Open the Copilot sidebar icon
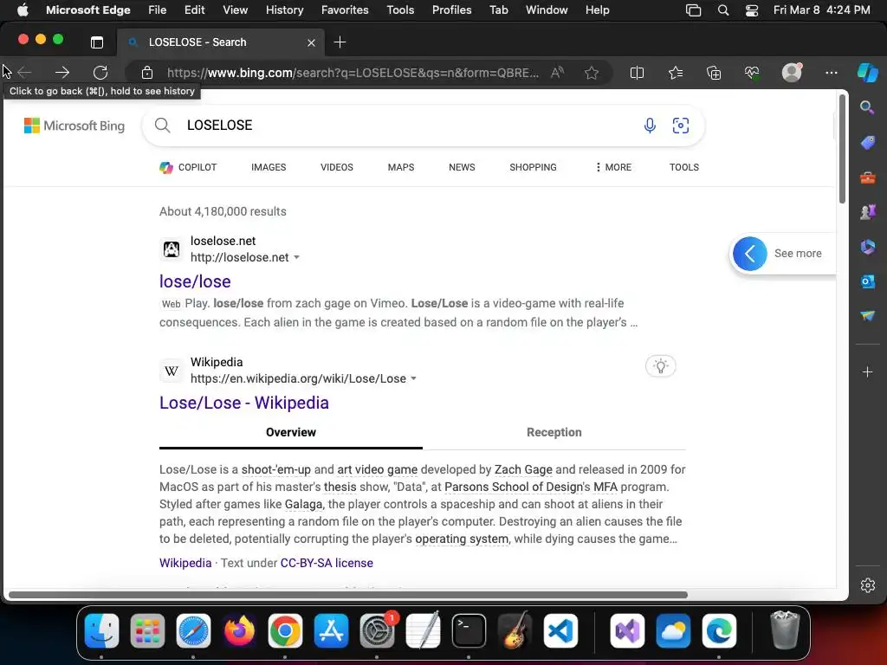This screenshot has height=665, width=887. pos(868,73)
